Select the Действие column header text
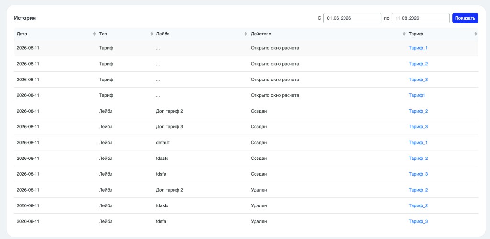 [x=261, y=34]
